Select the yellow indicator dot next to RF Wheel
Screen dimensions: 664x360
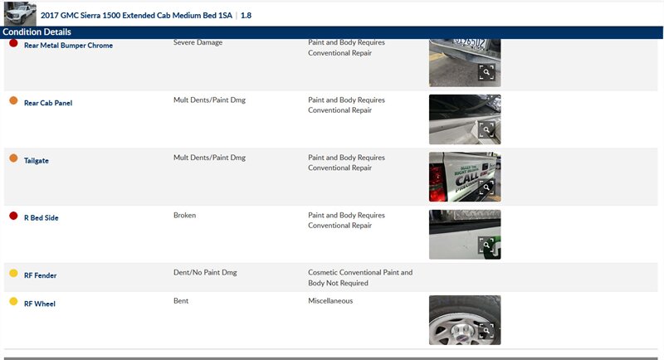pos(13,301)
